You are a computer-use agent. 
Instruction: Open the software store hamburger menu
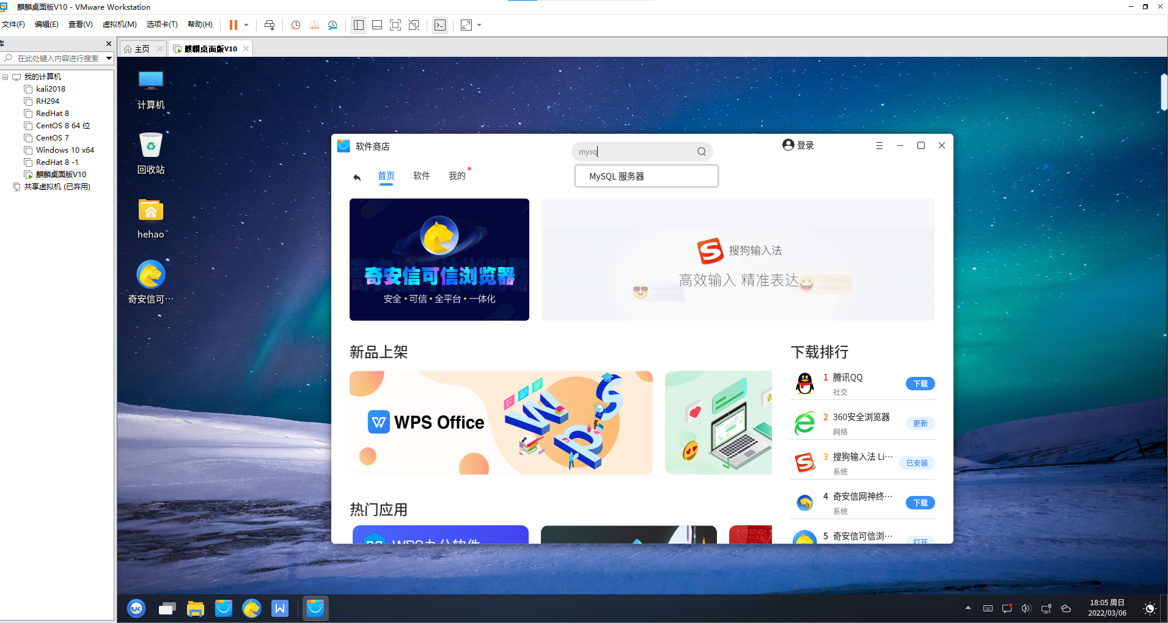(x=880, y=145)
